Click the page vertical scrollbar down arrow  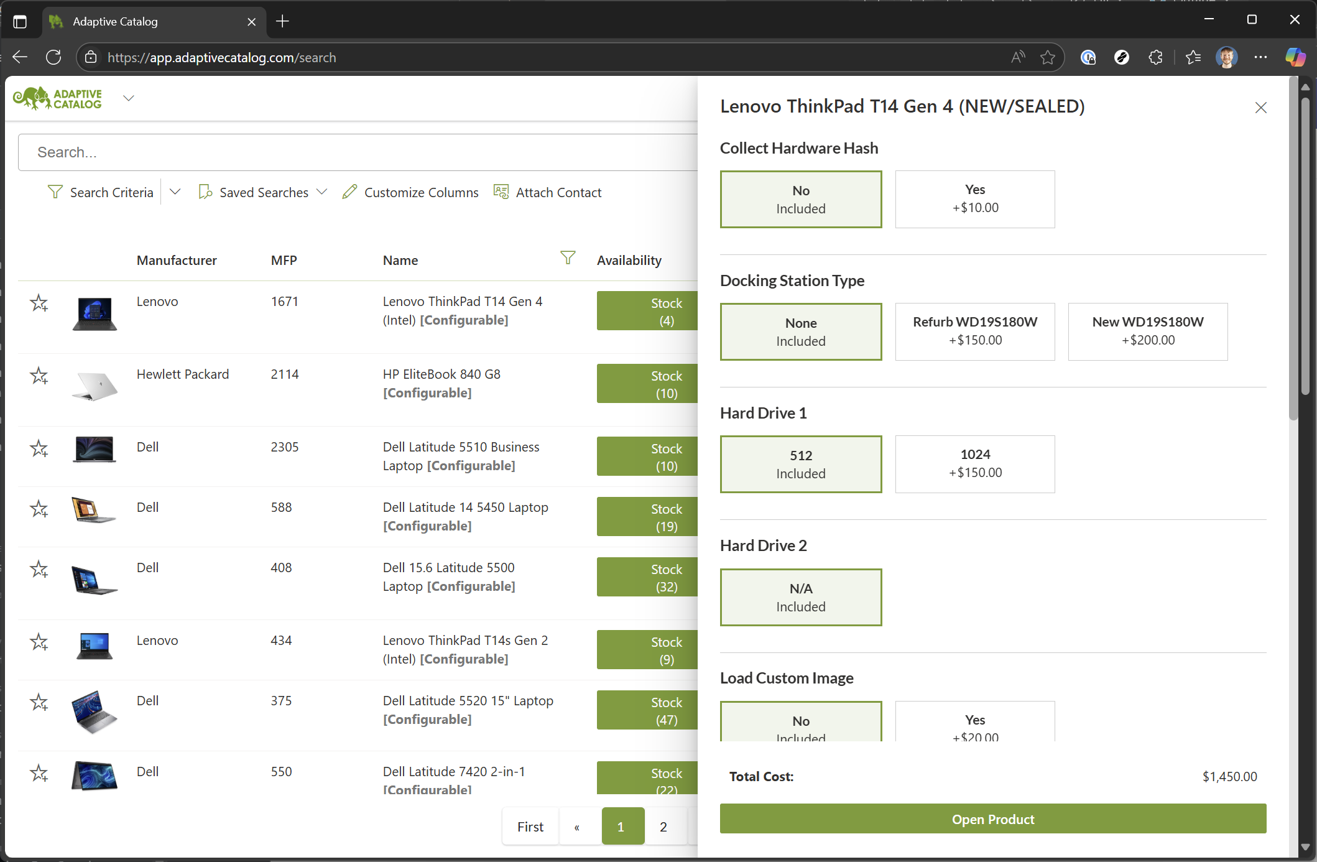click(1305, 847)
